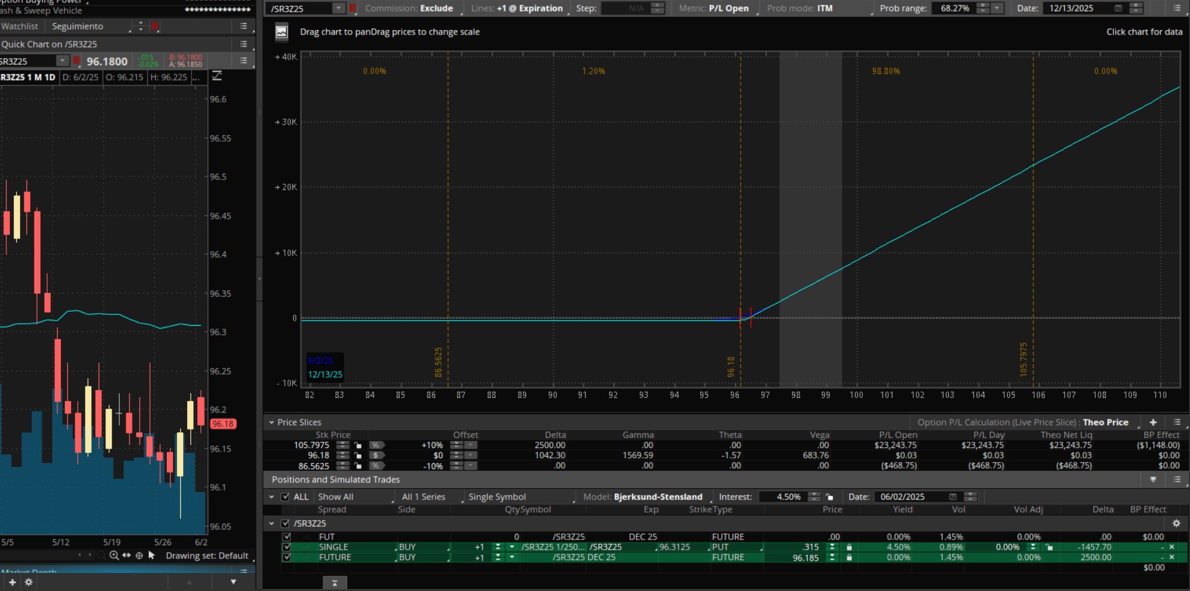Toggle the interest rate lock icon

[829, 497]
